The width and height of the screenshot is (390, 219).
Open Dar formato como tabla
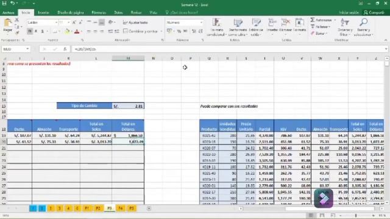pos(238,27)
